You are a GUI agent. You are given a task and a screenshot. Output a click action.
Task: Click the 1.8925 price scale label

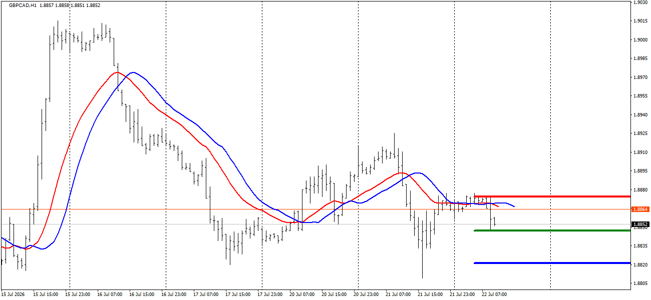[x=640, y=133]
